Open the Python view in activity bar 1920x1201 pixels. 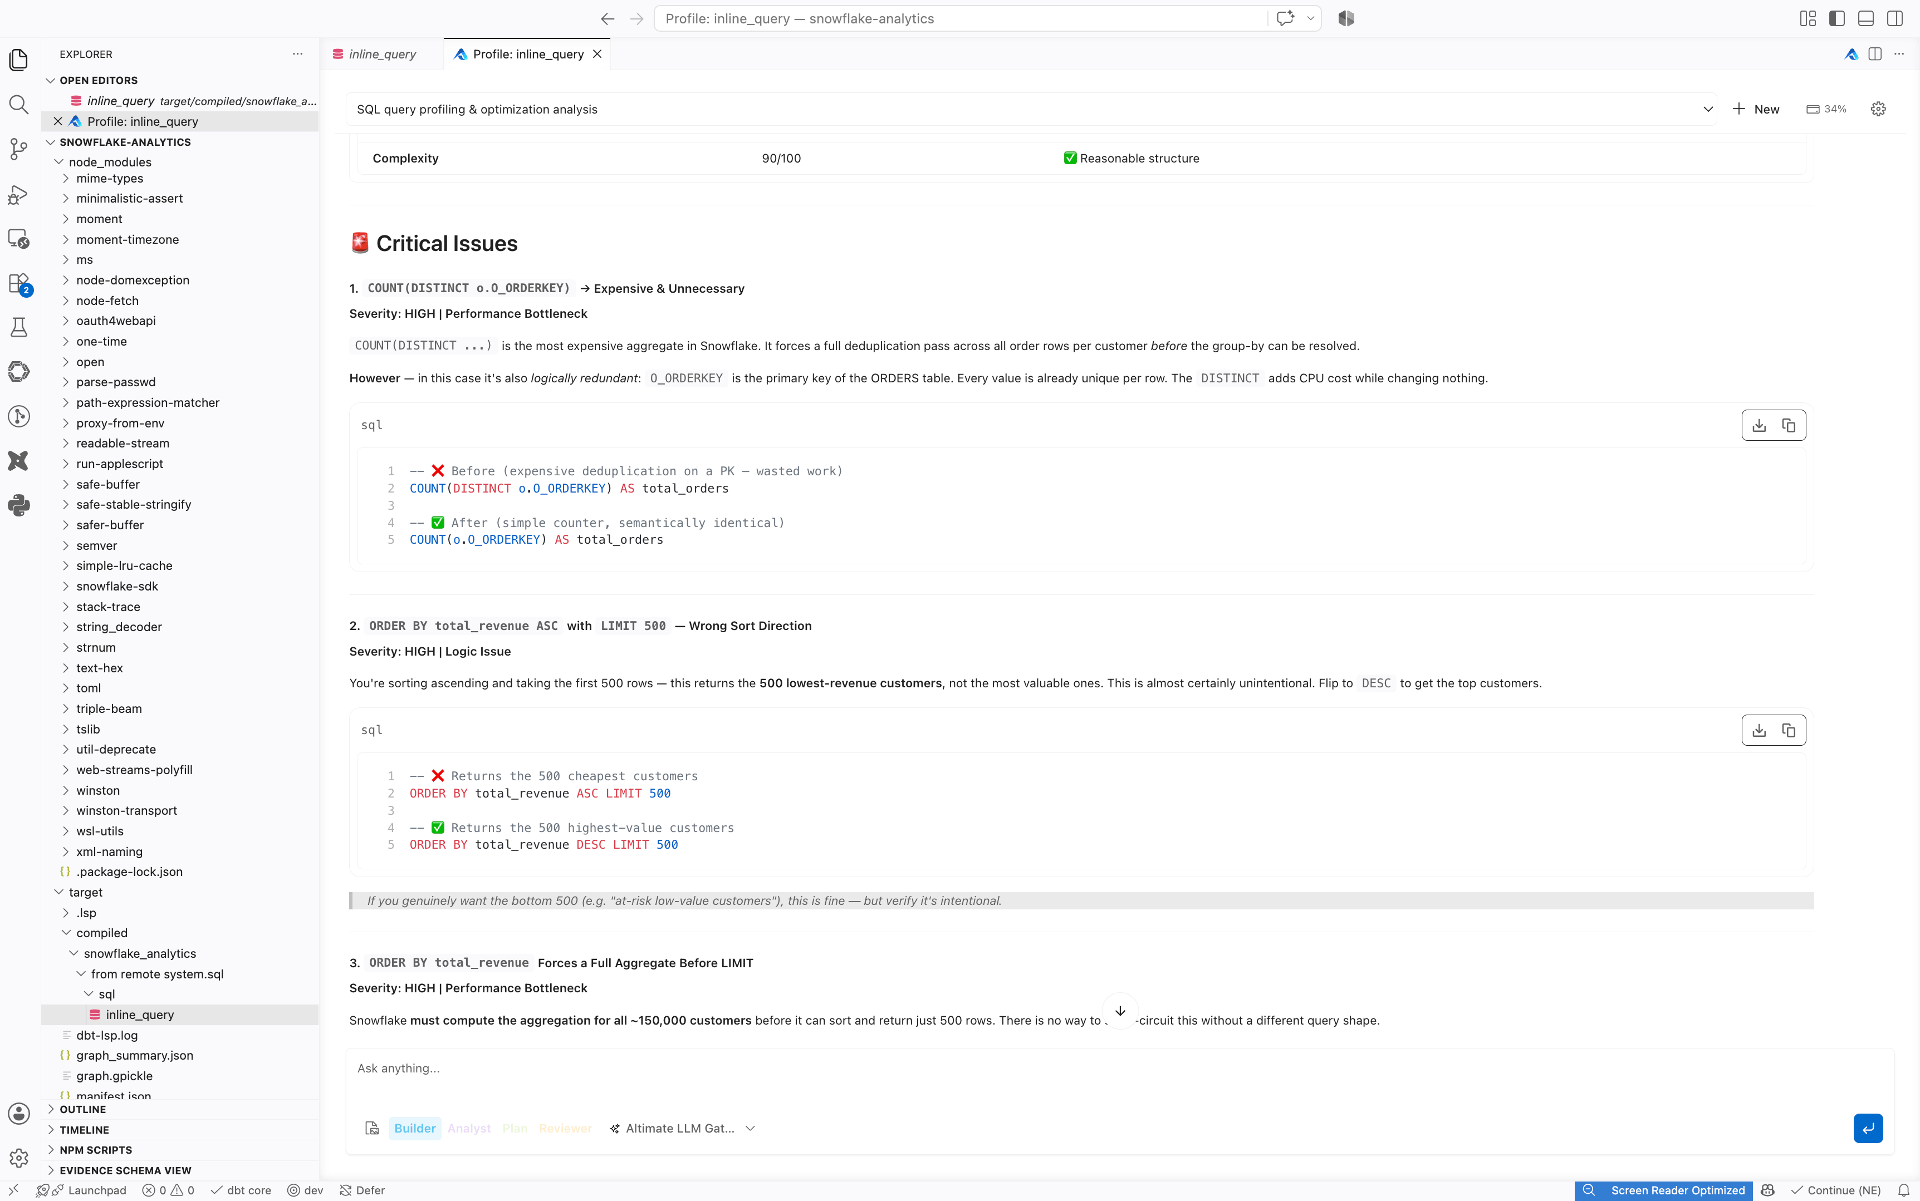pos(19,505)
